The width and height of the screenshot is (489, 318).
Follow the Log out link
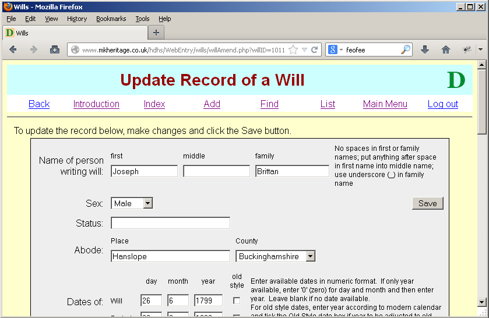(442, 104)
